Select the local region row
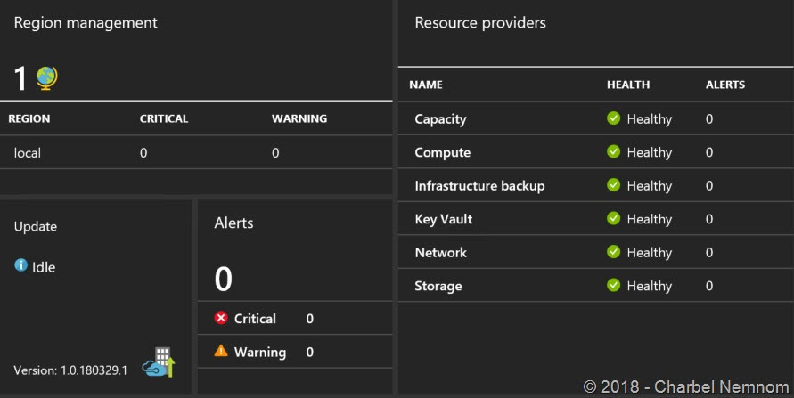The height and width of the screenshot is (398, 794). pyautogui.click(x=196, y=152)
